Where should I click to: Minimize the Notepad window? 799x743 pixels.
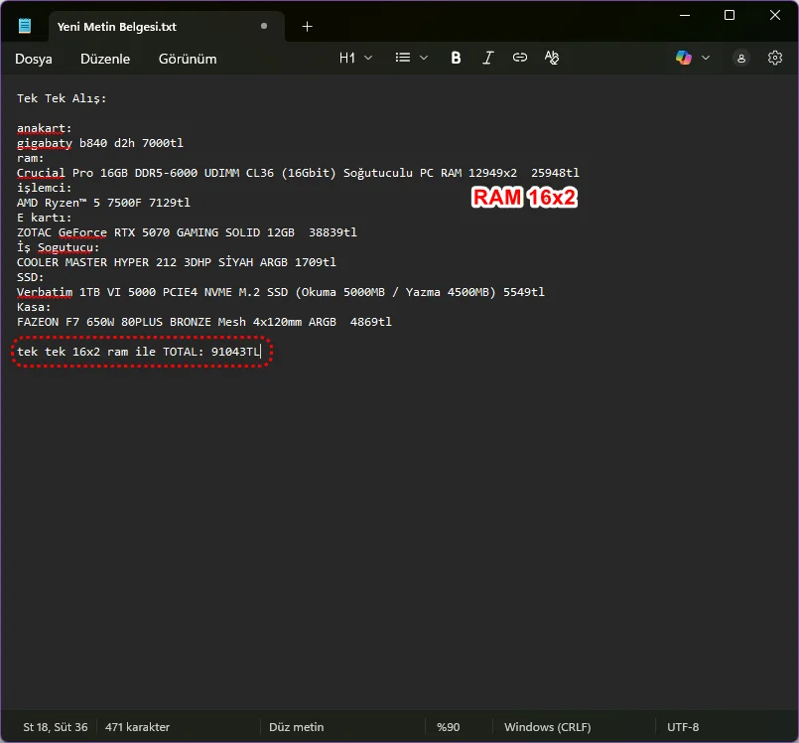point(684,15)
